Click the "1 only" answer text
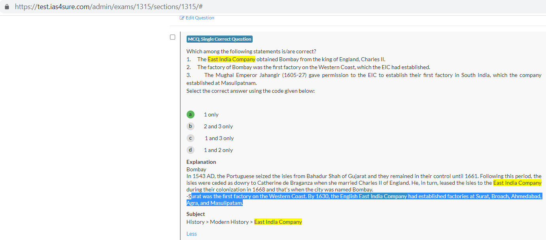The width and height of the screenshot is (546, 240). [x=211, y=114]
